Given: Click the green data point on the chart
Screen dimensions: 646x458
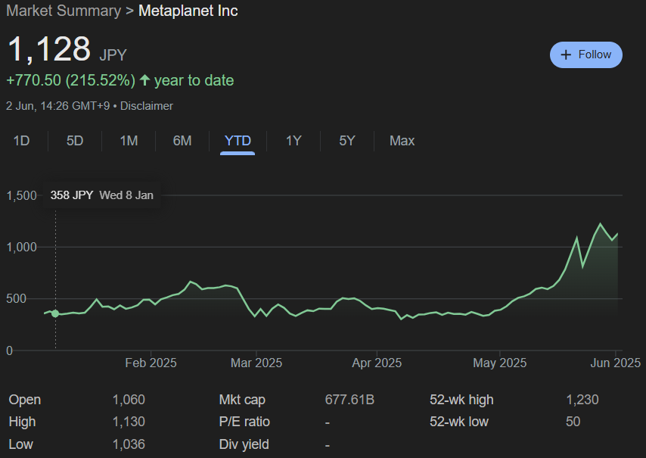Looking at the screenshot, I should (x=55, y=313).
